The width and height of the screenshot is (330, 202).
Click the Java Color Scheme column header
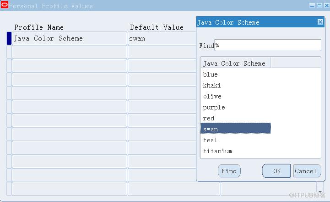coord(236,63)
